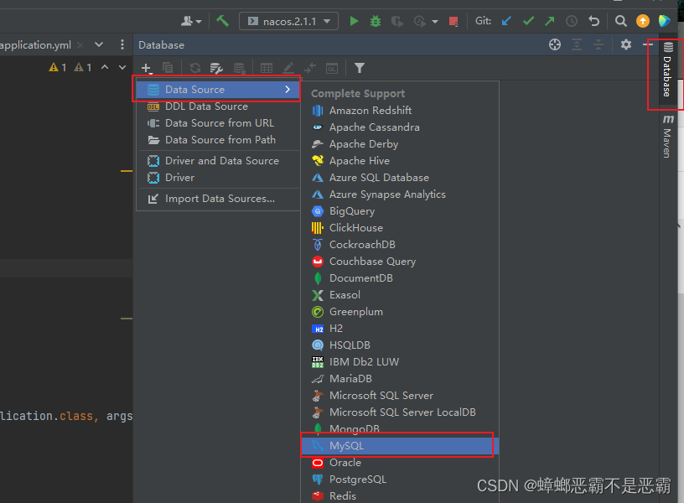Click Collapse All in Database panel header

(x=598, y=44)
